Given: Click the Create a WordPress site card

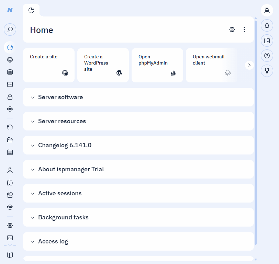Looking at the screenshot, I should point(103,65).
